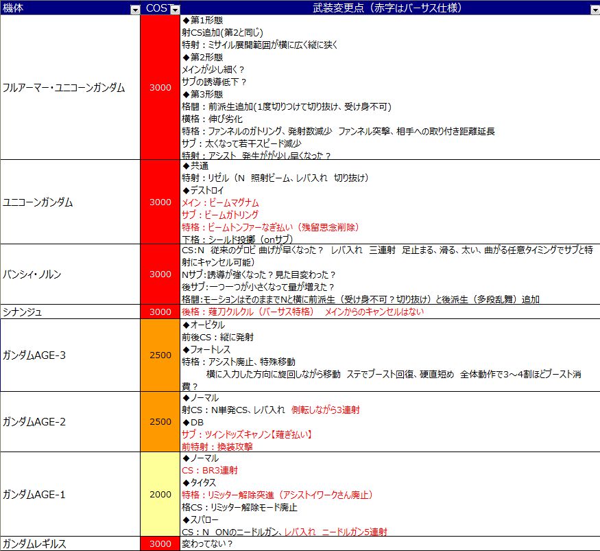Select the ガンダムレギルス name cell

tap(70, 543)
